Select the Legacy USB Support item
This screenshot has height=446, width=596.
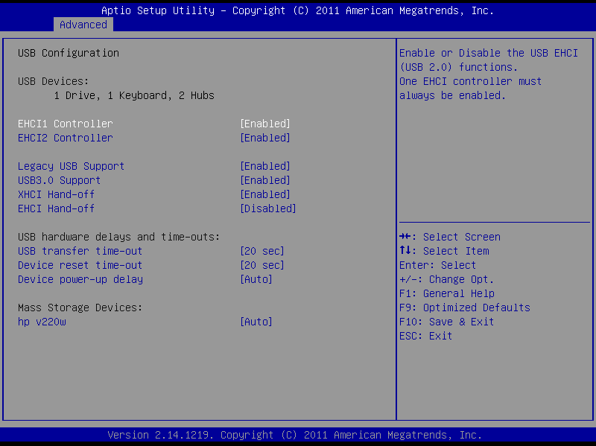tap(71, 166)
